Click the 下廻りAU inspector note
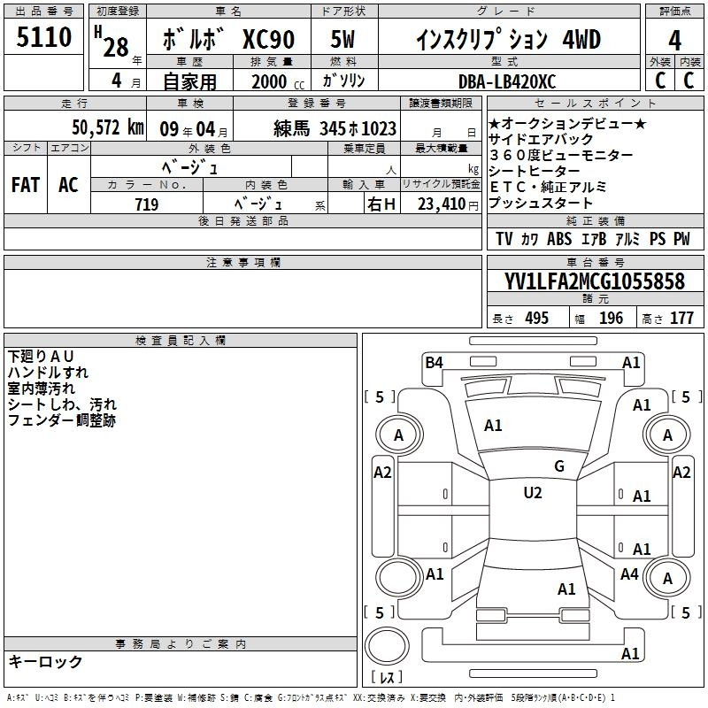 point(41,356)
